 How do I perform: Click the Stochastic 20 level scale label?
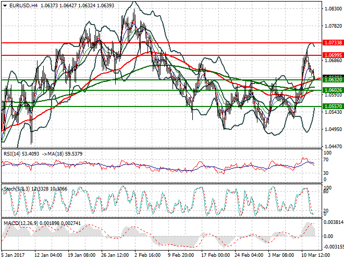[326, 211]
